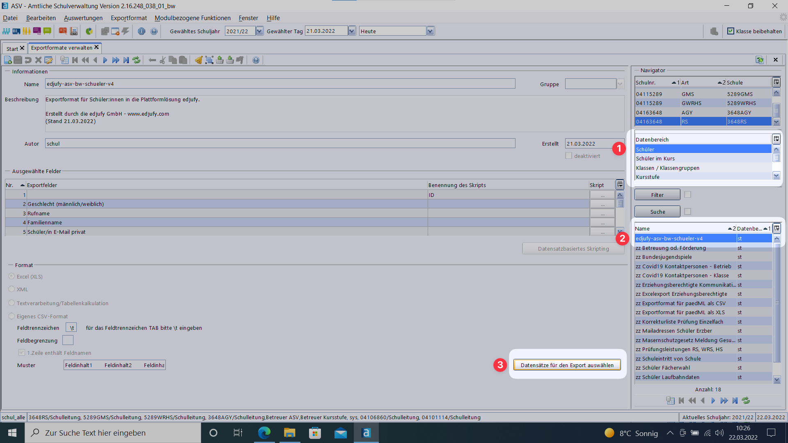Click the pie chart icon in main toolbar
Viewport: 788px width, 443px height.
point(89,31)
